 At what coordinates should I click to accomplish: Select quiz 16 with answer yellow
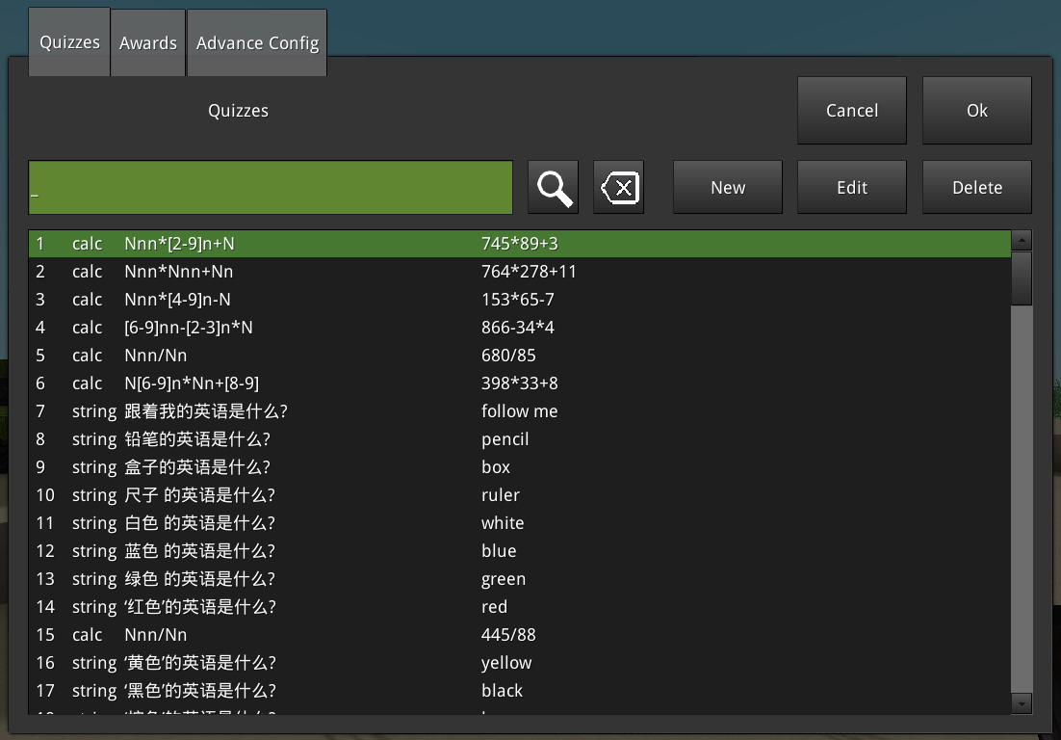(520, 663)
